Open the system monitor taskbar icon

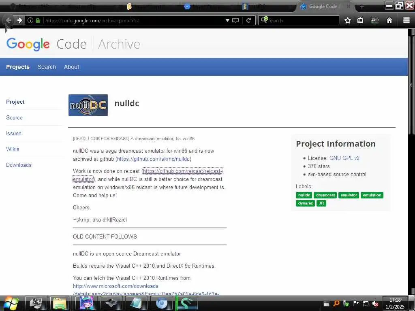pyautogui.click(x=36, y=303)
